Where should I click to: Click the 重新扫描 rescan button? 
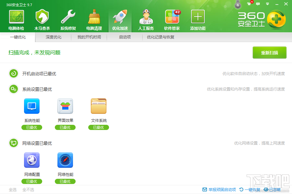tap(270, 52)
